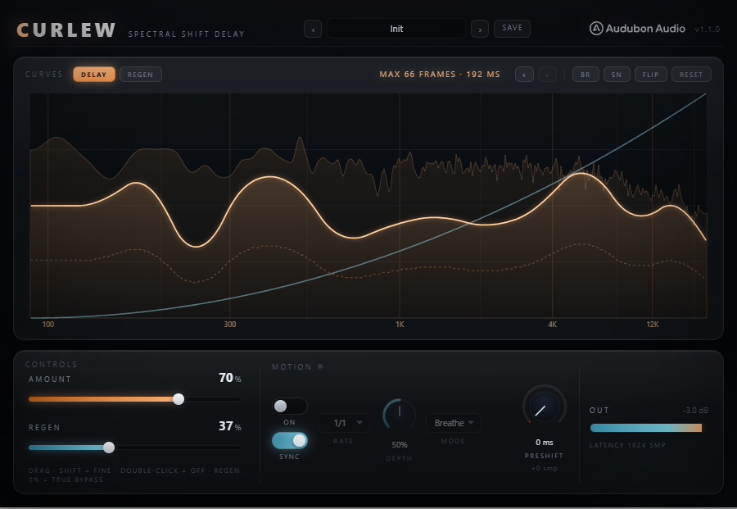Save the current preset
The height and width of the screenshot is (509, 737).
click(x=512, y=28)
